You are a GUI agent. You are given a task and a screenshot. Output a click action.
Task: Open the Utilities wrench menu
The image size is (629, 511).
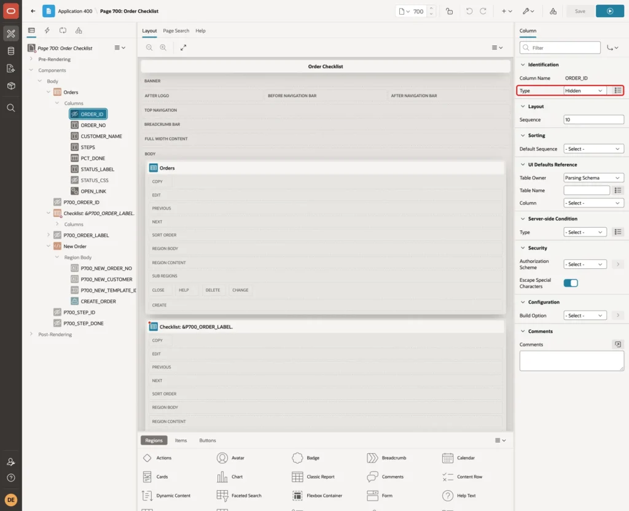(x=528, y=11)
